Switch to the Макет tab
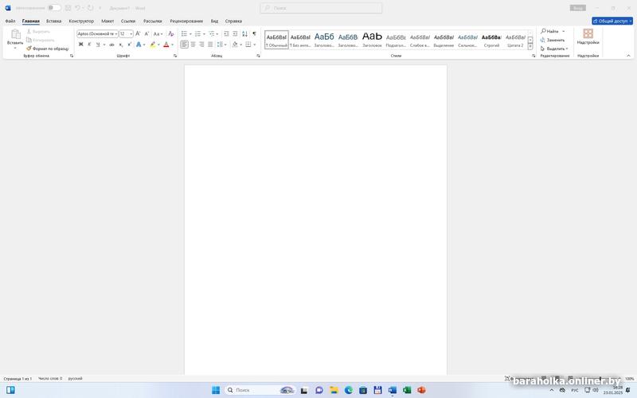This screenshot has width=637, height=398. [x=107, y=21]
